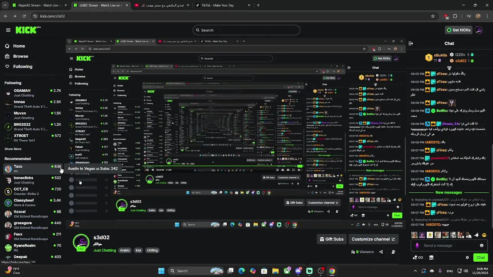Image resolution: width=493 pixels, height=277 pixels.
Task: Open grossgore Old School RuneScape channel
Action: pyautogui.click(x=33, y=225)
